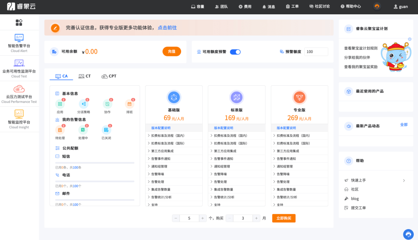Open 查看聚宝盆计划规则 link
The image size is (418, 240).
[361, 48]
